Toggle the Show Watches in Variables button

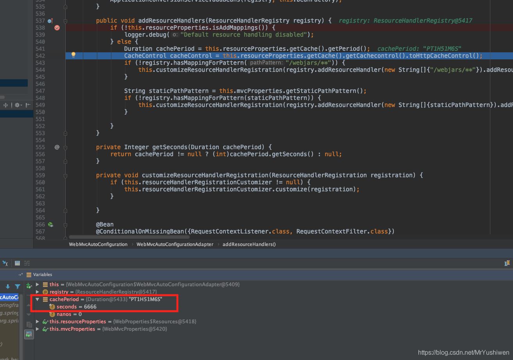tap(29, 334)
